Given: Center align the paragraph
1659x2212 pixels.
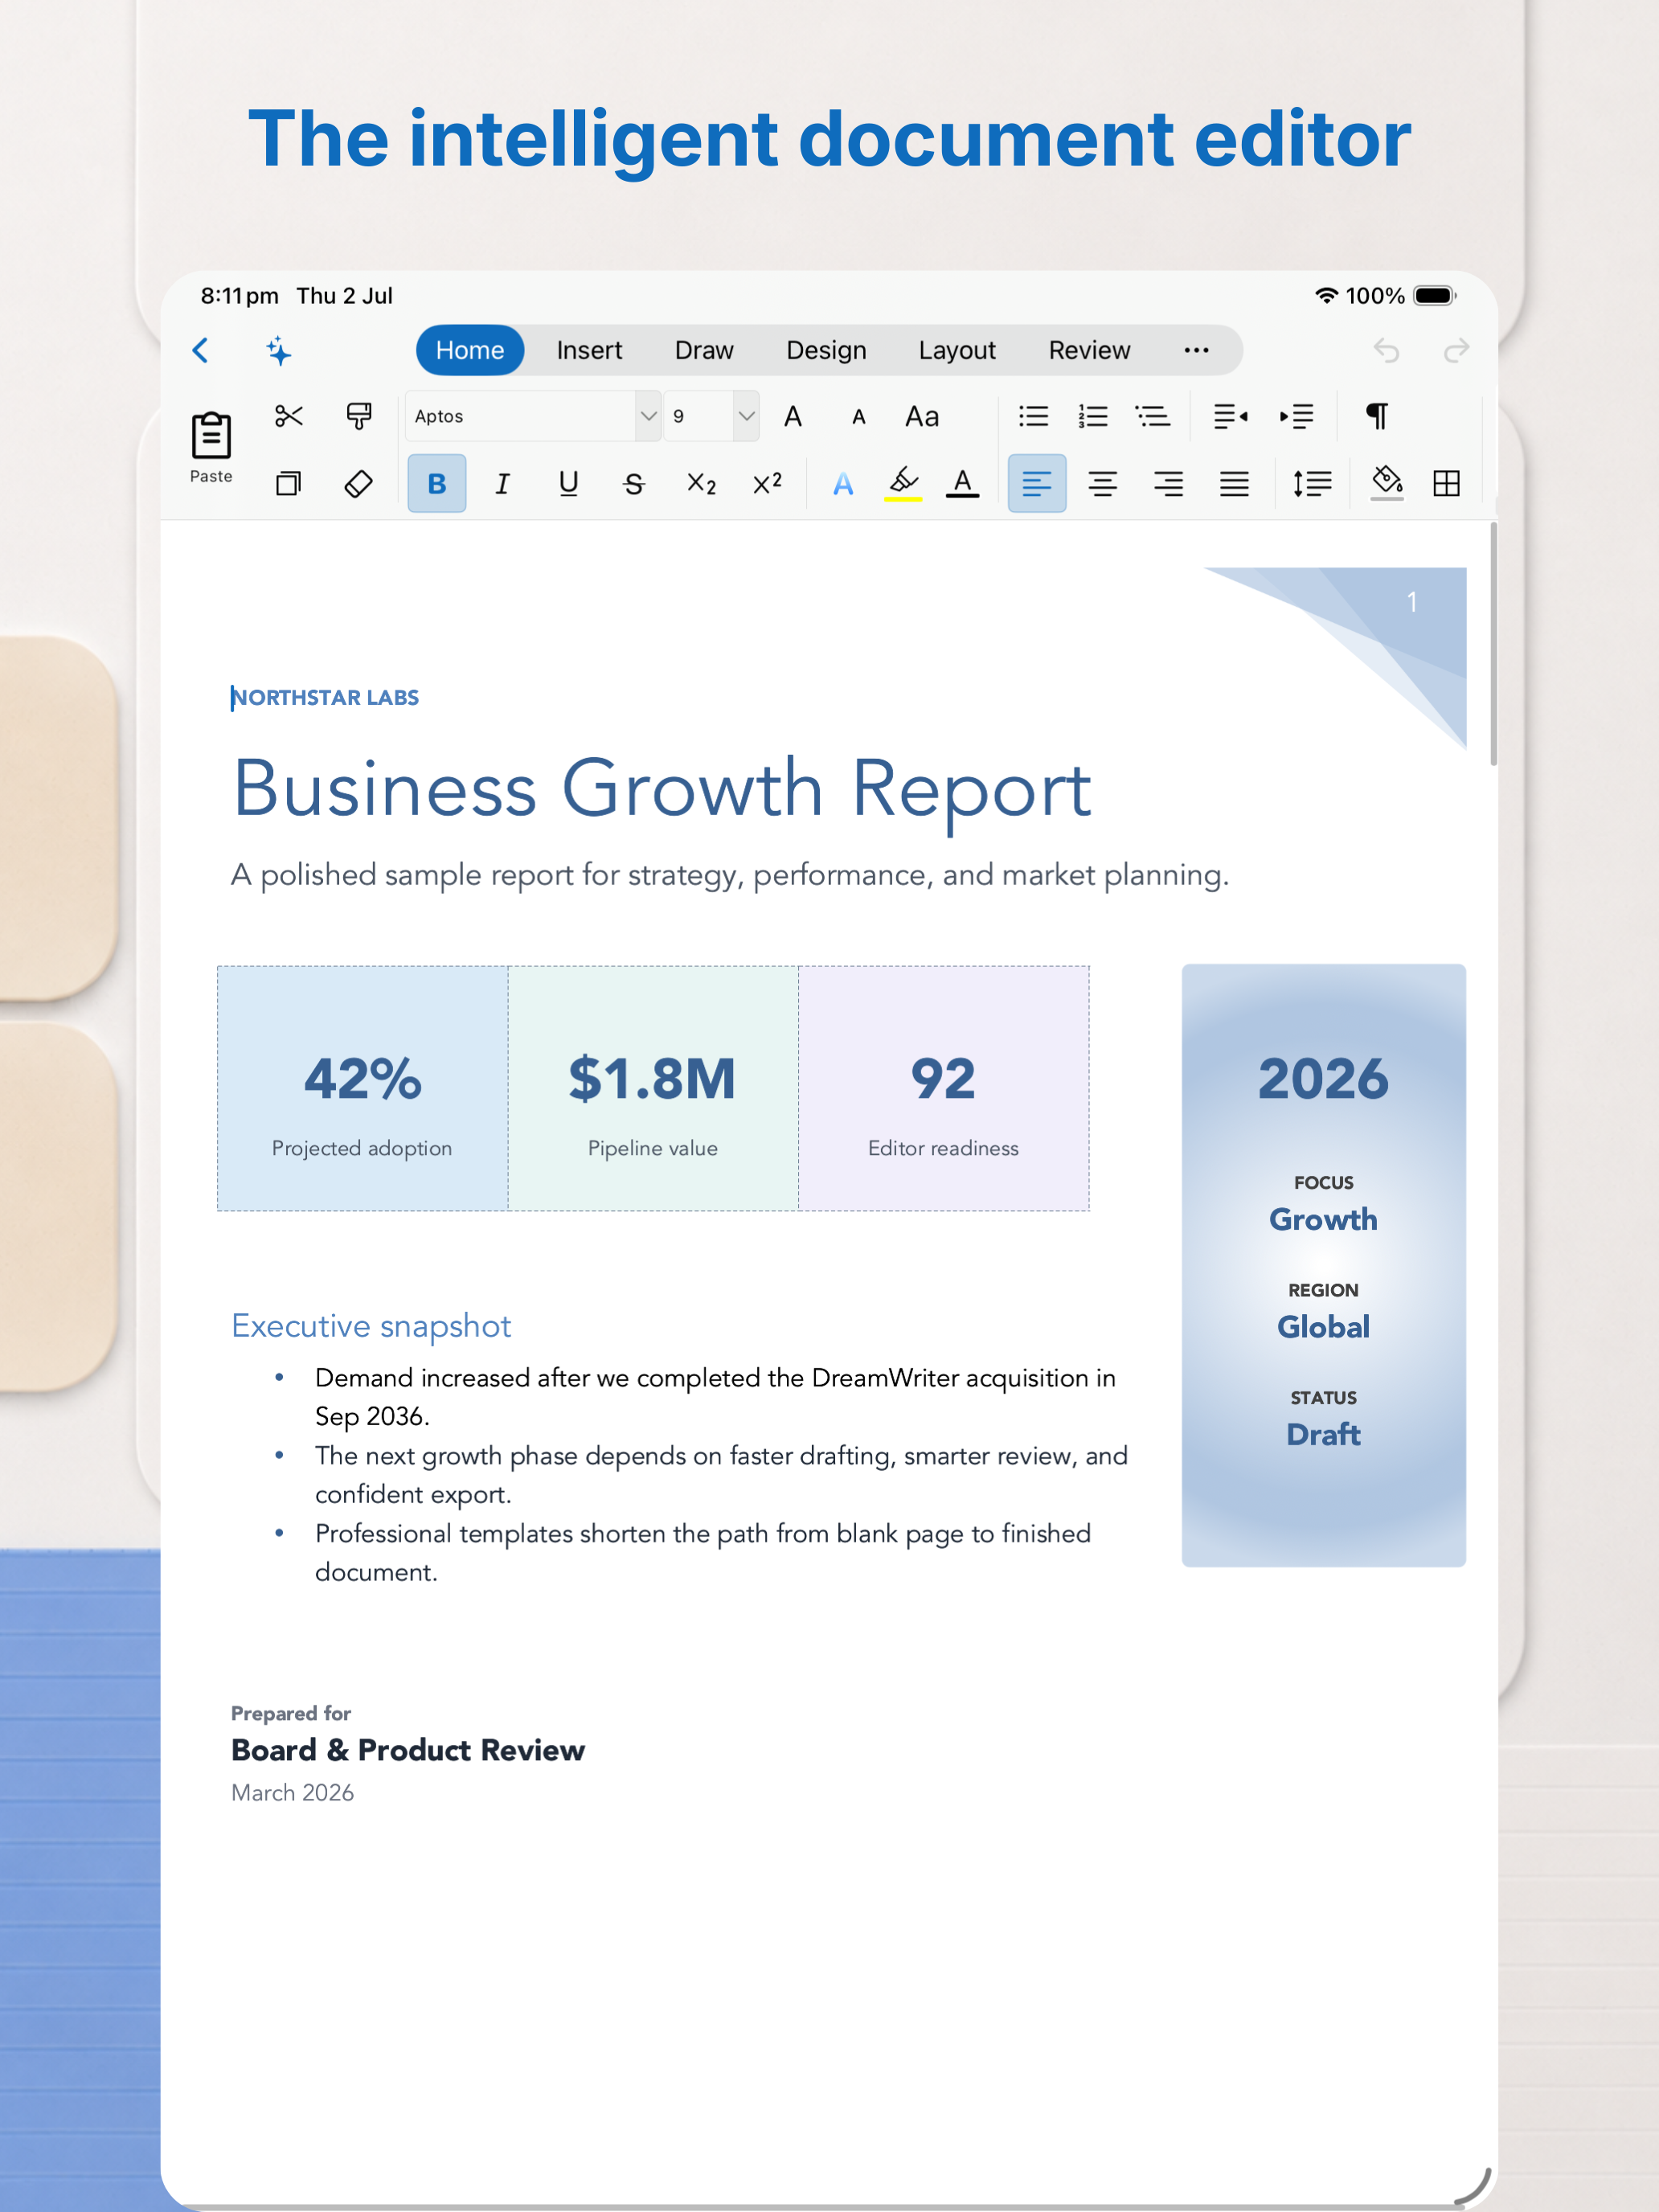Looking at the screenshot, I should [1103, 484].
